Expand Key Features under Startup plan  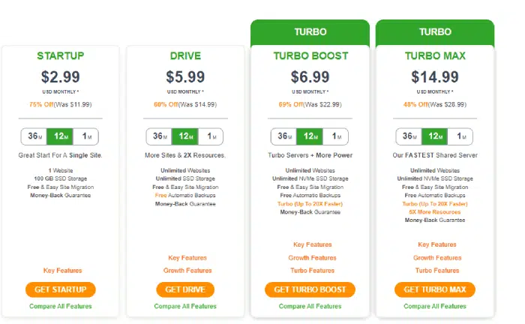[62, 271]
